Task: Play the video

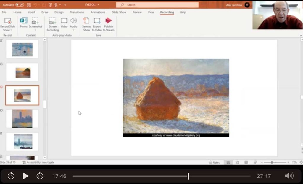Action: click(25, 176)
